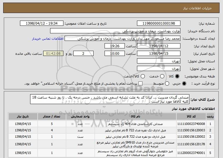223x158 pixels.
Task: Click product code 1111100023740008
Action: [x=191, y=124]
